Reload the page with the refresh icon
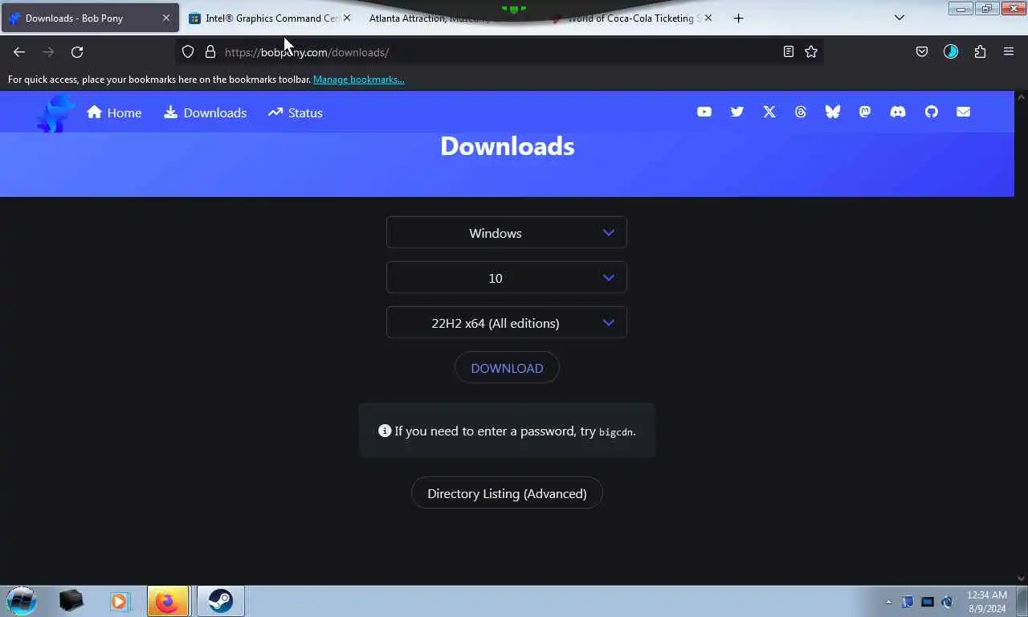The image size is (1028, 617). (77, 52)
